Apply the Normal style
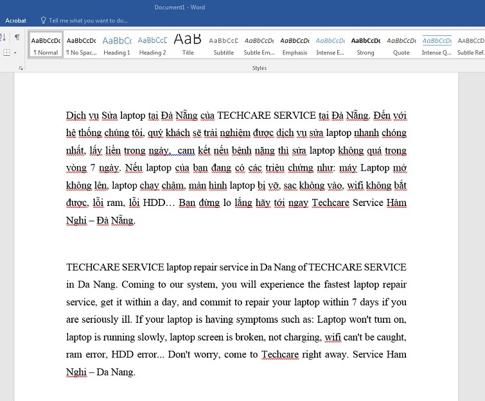 pyautogui.click(x=46, y=44)
